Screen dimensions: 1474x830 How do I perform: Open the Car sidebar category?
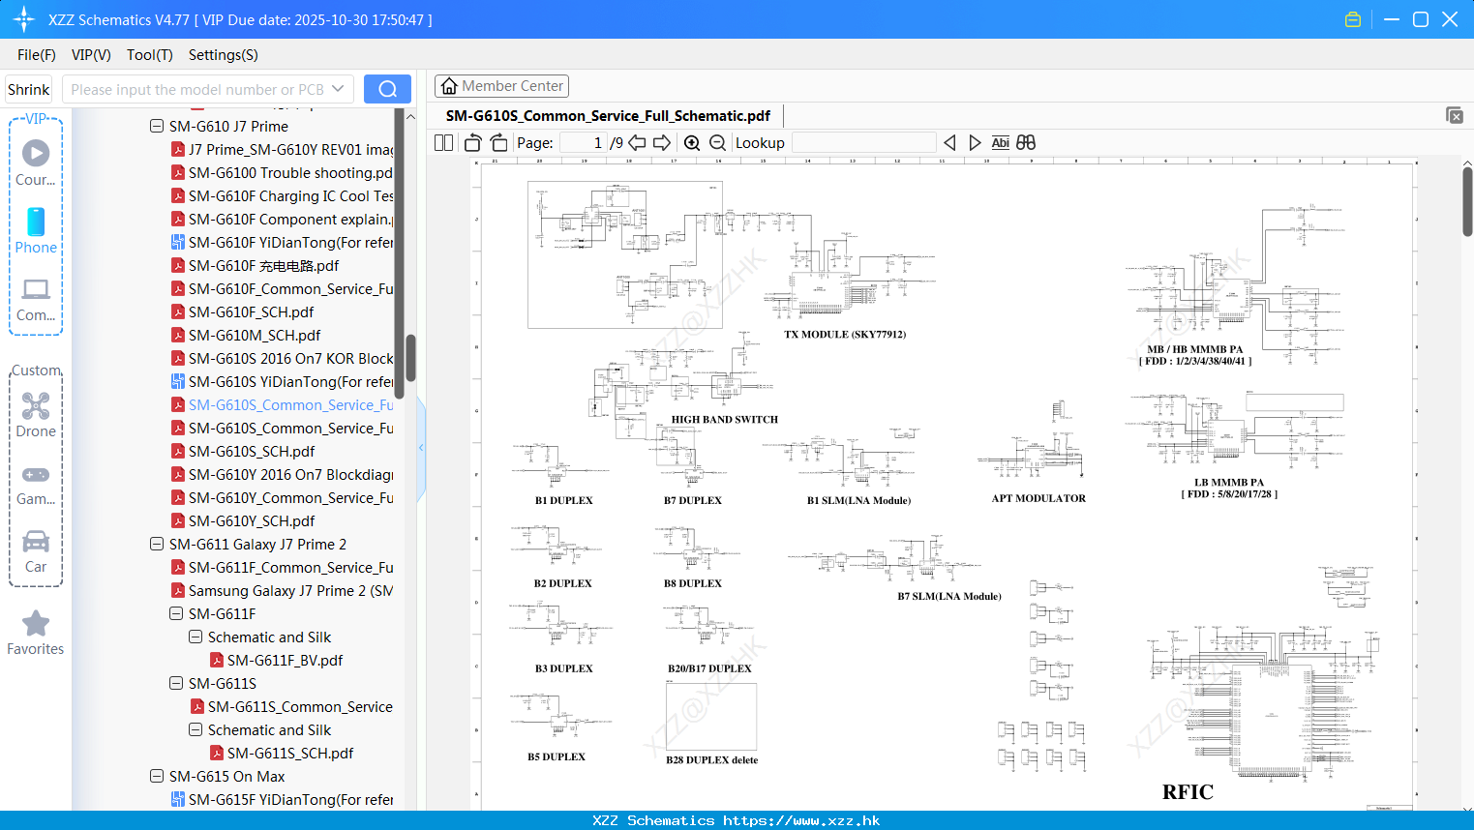click(36, 550)
